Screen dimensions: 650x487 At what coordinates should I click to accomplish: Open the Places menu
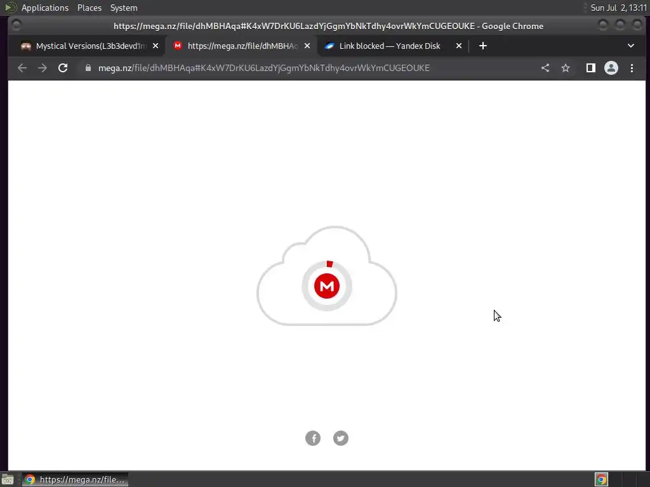coord(90,8)
